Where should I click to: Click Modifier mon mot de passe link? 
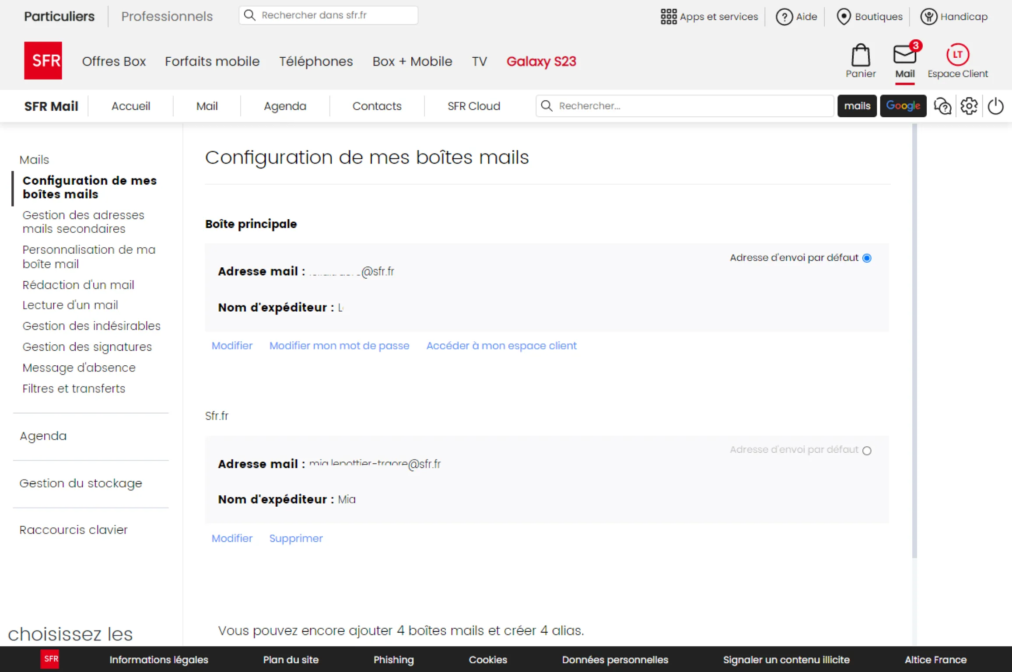tap(339, 346)
